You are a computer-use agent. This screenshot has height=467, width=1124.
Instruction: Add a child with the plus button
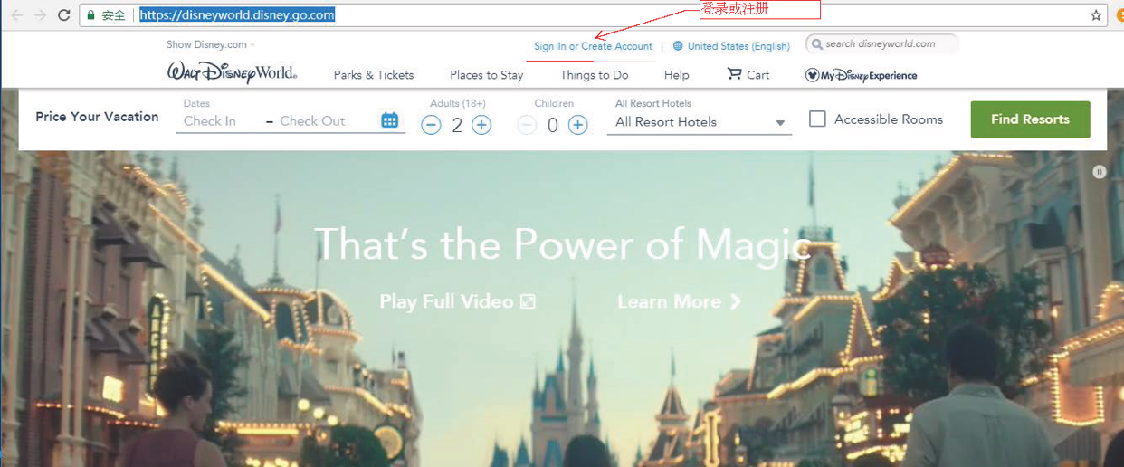tap(577, 126)
